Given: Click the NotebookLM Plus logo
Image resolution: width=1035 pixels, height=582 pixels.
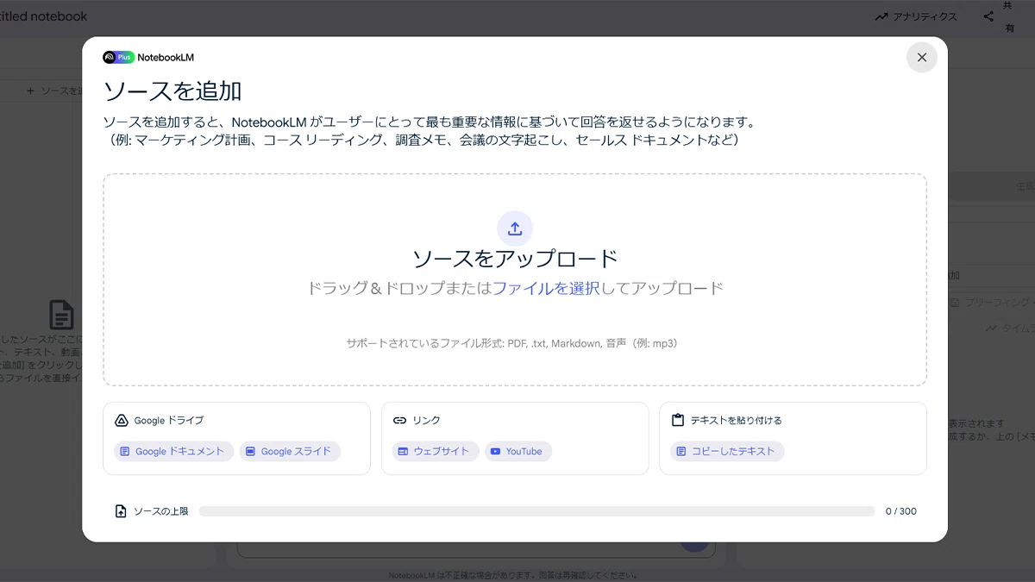Looking at the screenshot, I should coord(148,58).
